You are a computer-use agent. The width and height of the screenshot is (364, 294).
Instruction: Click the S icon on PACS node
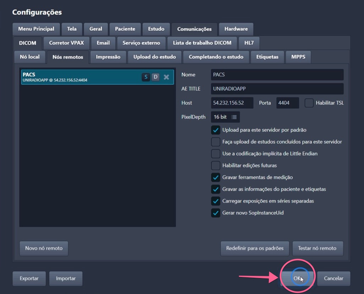pyautogui.click(x=146, y=77)
